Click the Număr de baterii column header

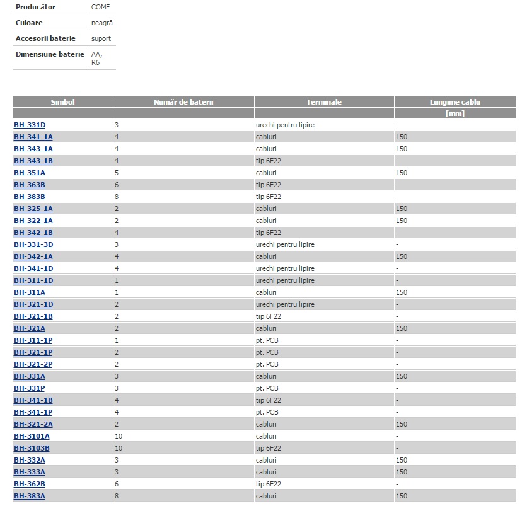(x=183, y=102)
